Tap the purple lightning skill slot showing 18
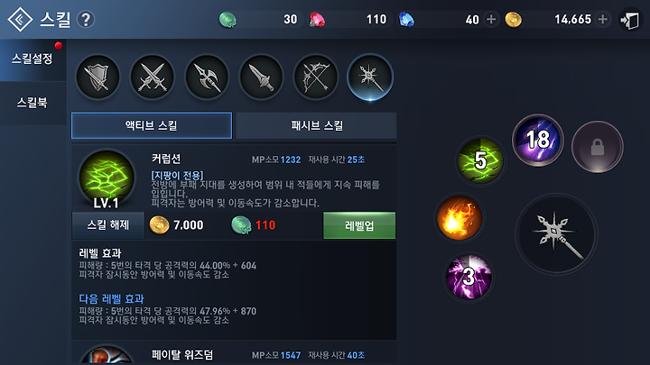 (x=538, y=140)
